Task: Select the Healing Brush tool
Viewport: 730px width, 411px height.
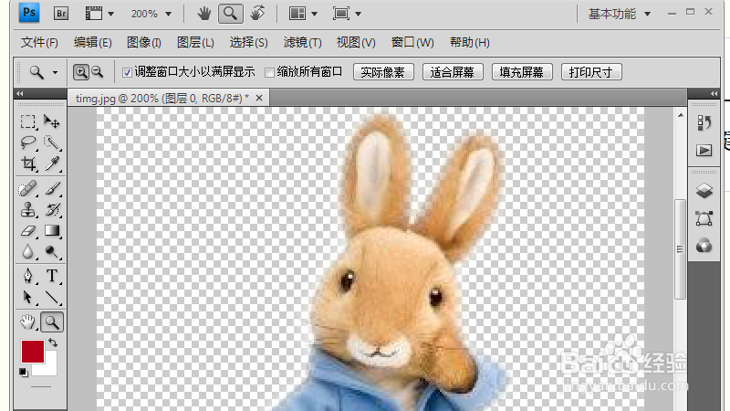Action: pos(28,189)
